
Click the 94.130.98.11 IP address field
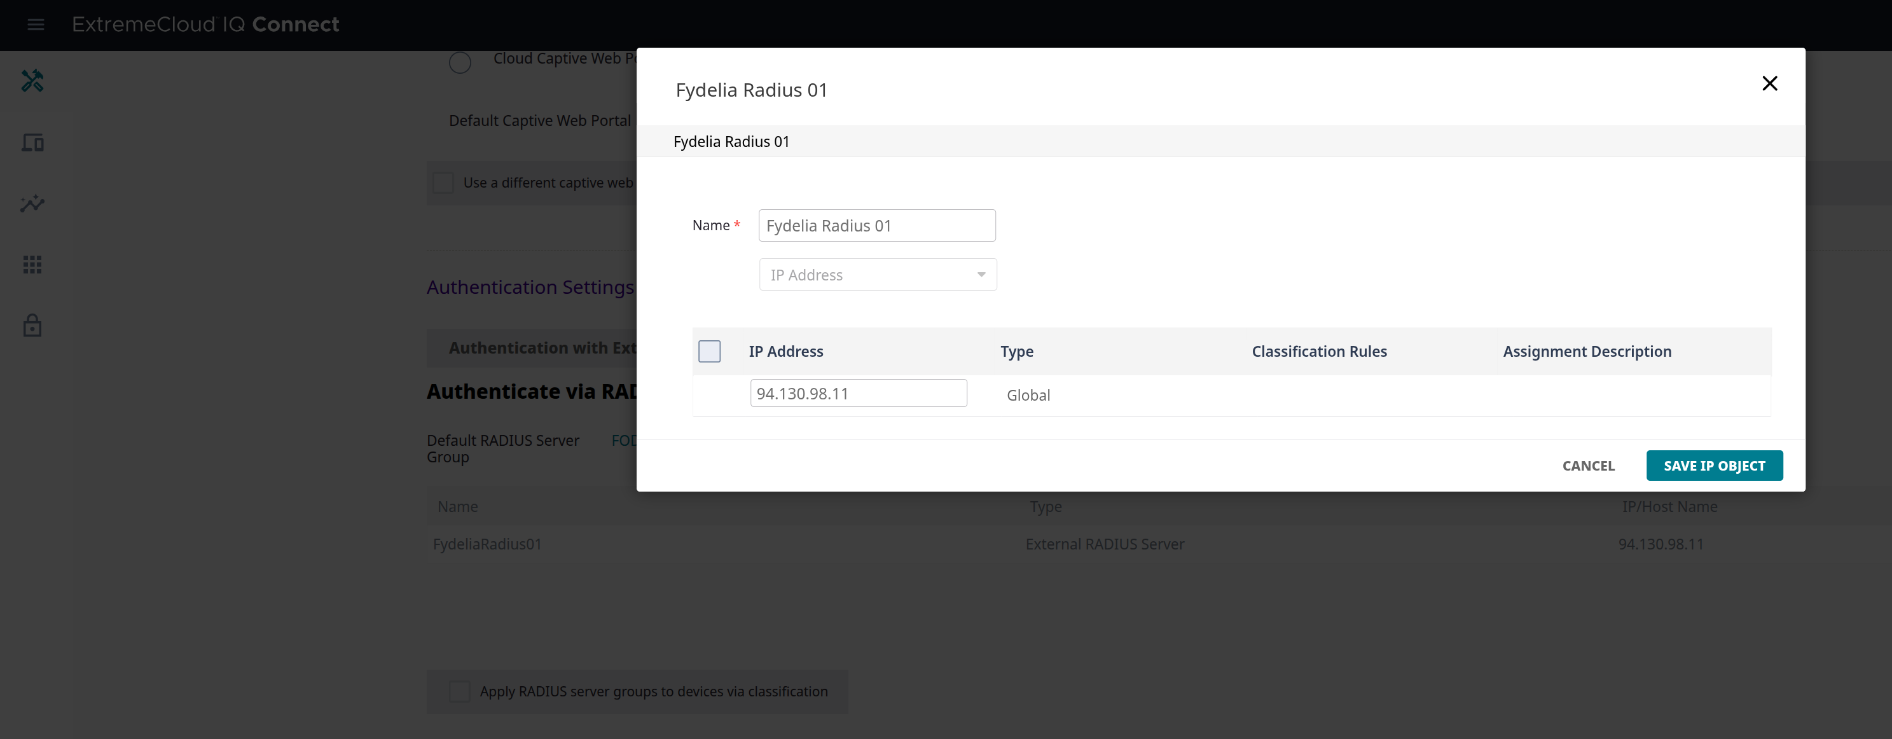tap(858, 394)
